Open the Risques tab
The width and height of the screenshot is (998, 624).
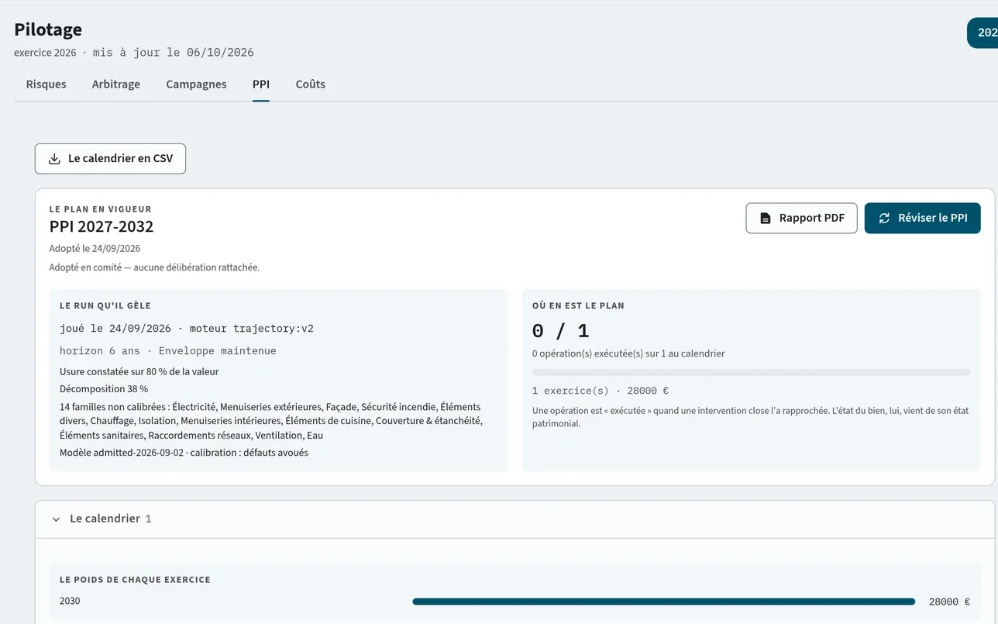(46, 84)
